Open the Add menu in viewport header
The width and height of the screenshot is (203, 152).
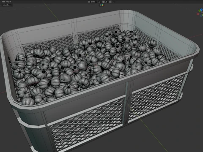pyautogui.click(x=3, y=2)
